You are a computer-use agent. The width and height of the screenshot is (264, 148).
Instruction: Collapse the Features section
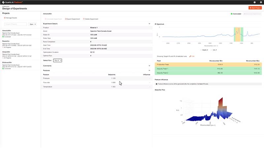149,70
